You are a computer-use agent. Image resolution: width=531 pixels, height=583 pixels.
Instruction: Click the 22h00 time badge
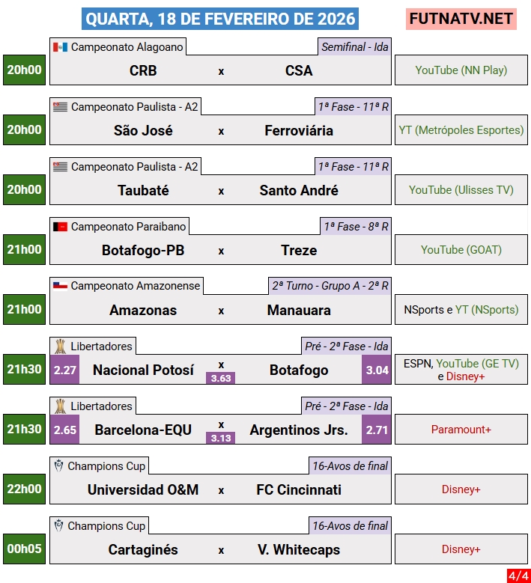25,489
